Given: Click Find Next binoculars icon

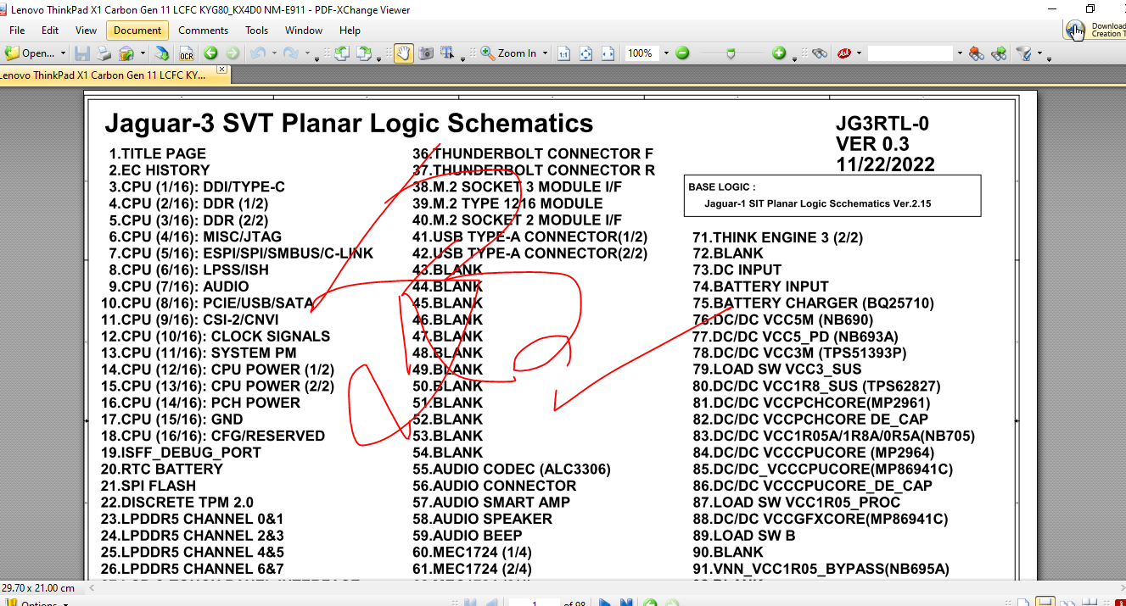Looking at the screenshot, I should click(999, 53).
